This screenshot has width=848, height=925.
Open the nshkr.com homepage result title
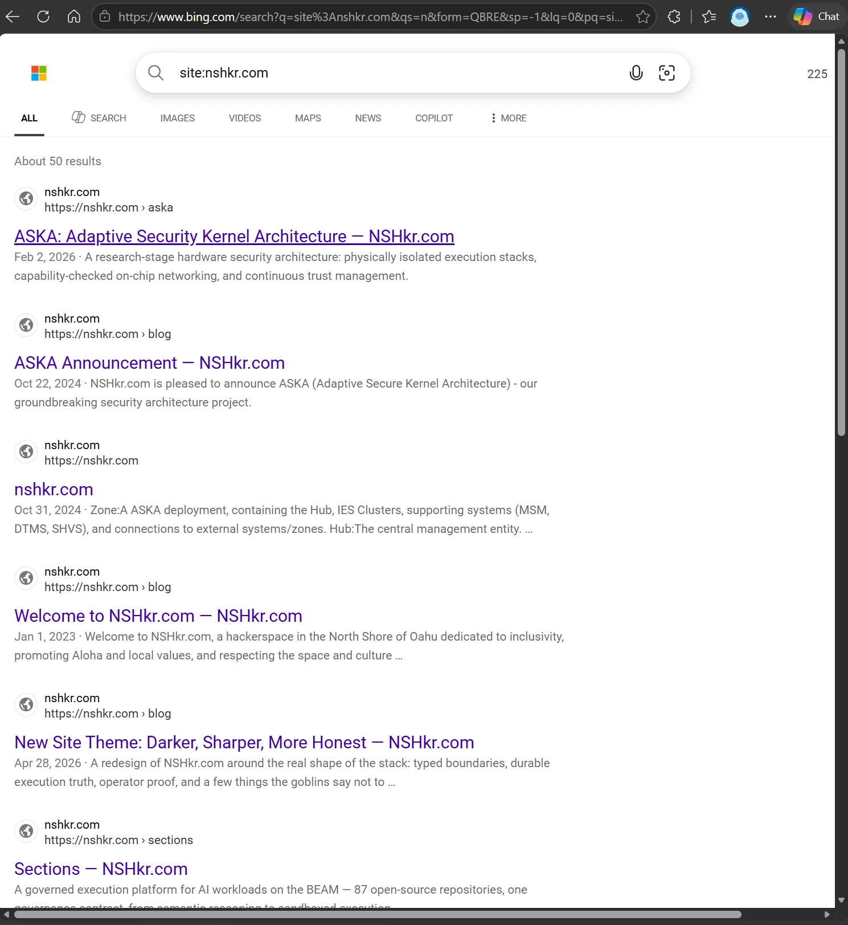tap(54, 489)
